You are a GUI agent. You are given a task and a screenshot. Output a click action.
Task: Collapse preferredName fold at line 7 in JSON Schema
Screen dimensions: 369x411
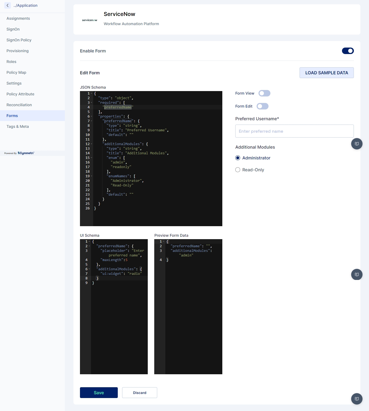click(92, 121)
